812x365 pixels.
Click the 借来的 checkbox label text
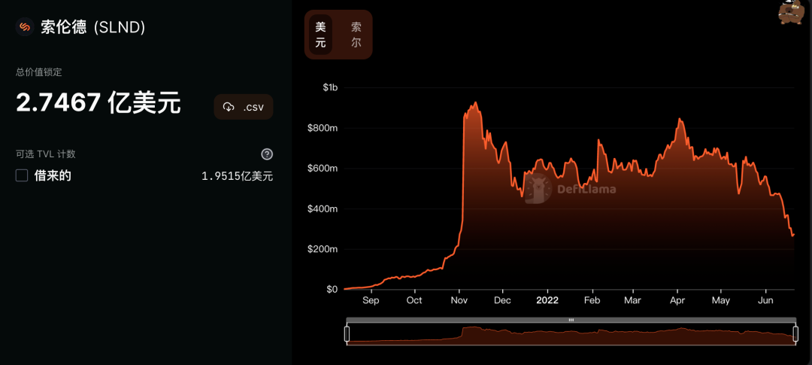(53, 175)
